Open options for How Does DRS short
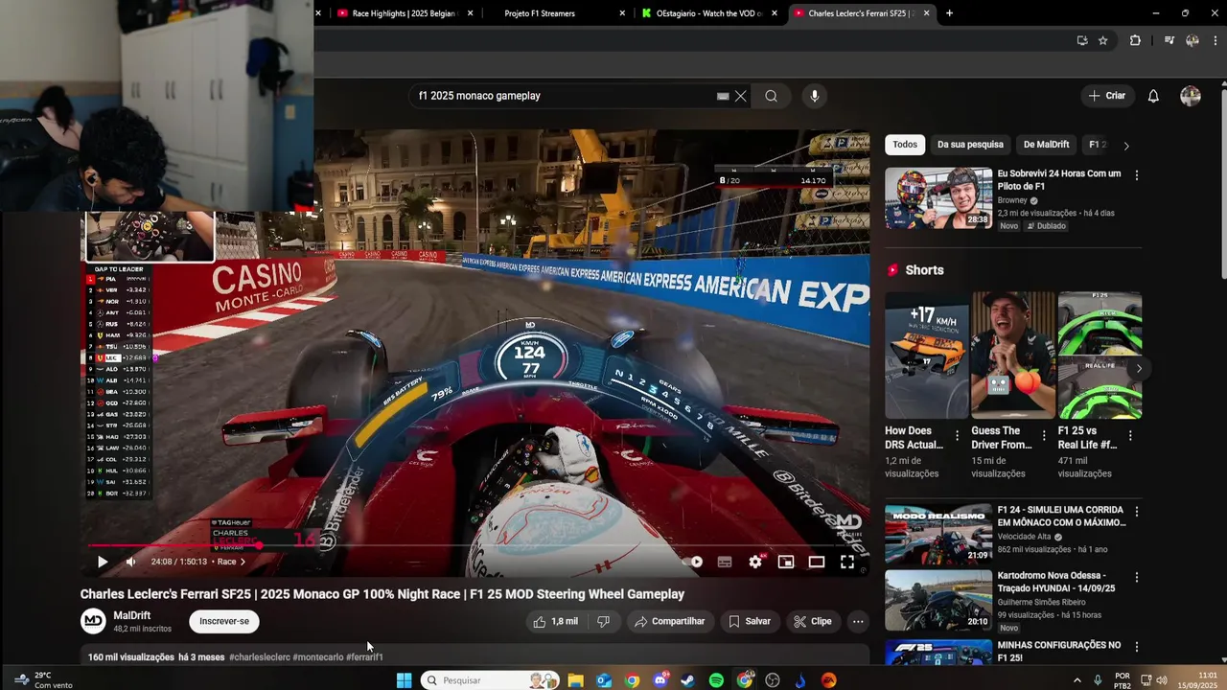 [957, 436]
